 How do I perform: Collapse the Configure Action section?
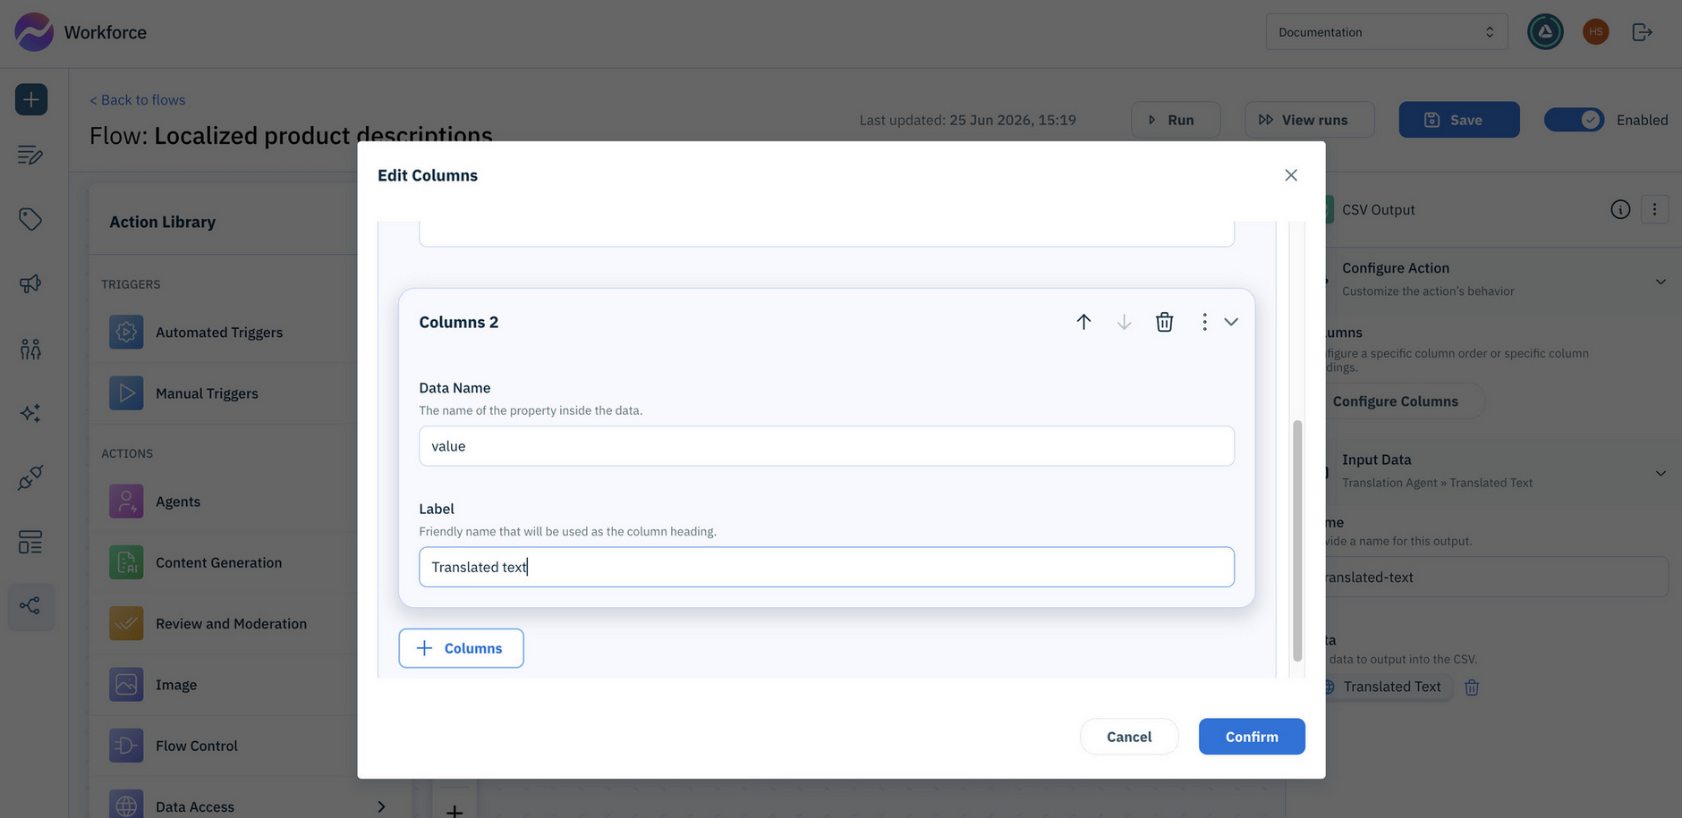click(1661, 282)
